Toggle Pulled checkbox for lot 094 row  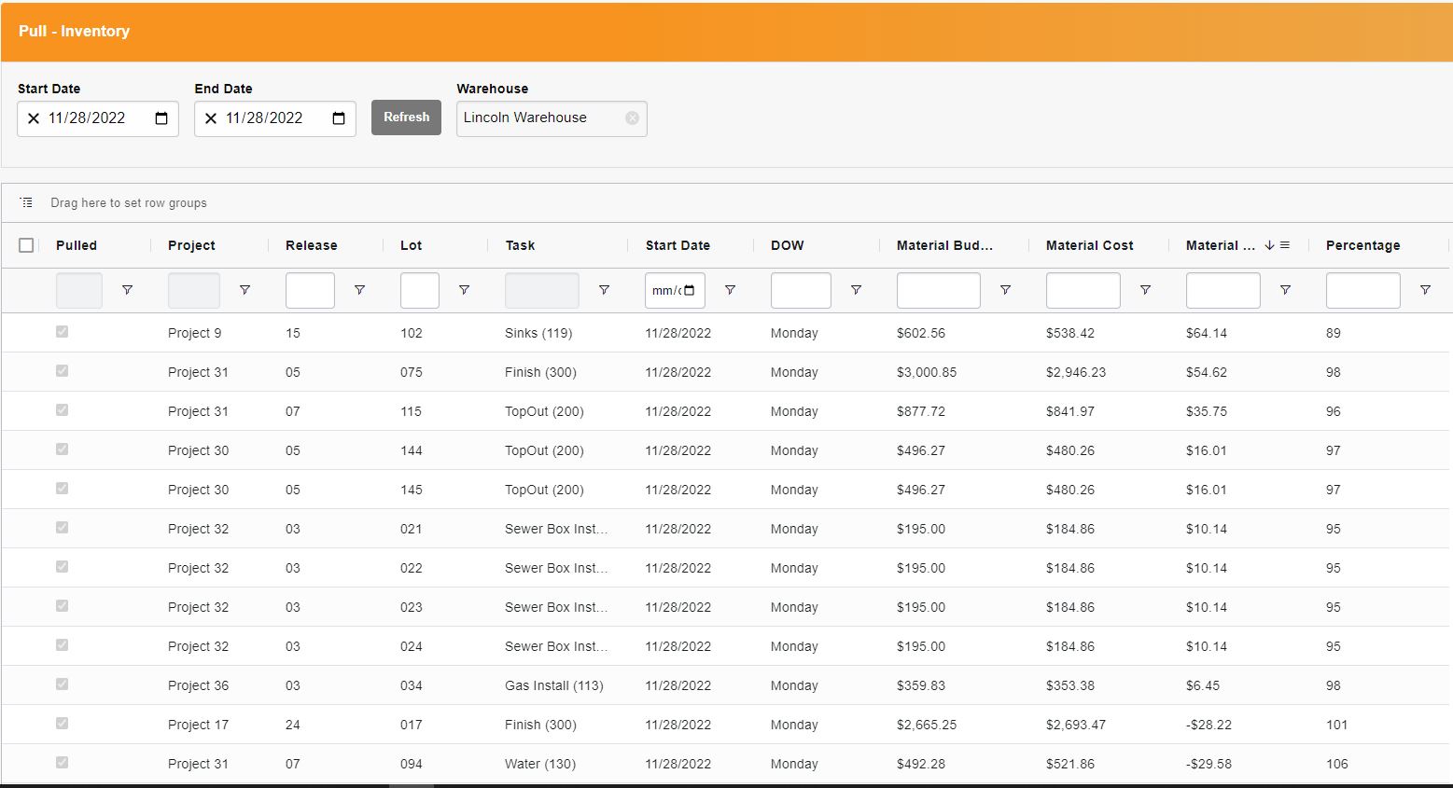pyautogui.click(x=62, y=763)
